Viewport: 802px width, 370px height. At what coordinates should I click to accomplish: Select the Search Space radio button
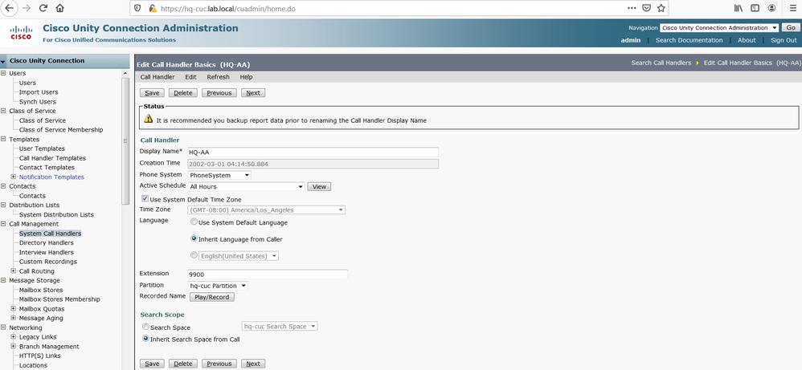pos(145,327)
